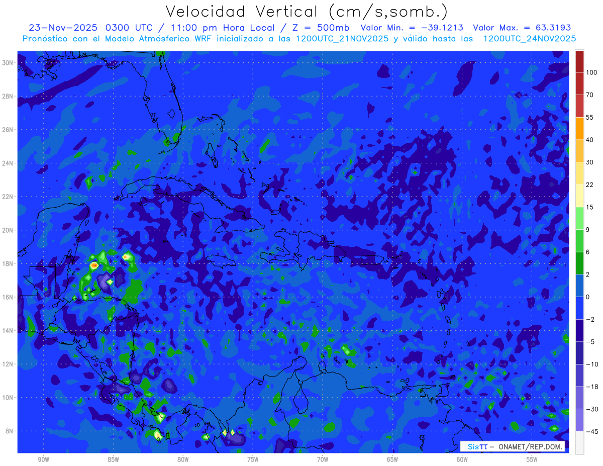Click the "Valor Max. = 63.3193" value

tap(522, 28)
